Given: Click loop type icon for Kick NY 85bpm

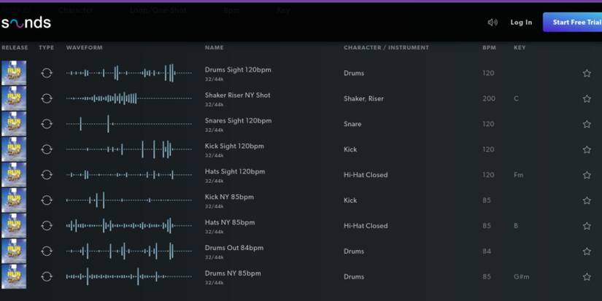Looking at the screenshot, I should [x=47, y=200].
